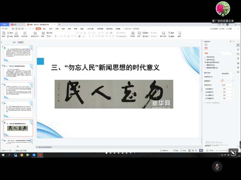
Task: Open the picture fill (请选择图片) dropdown
Action: pos(227,73)
